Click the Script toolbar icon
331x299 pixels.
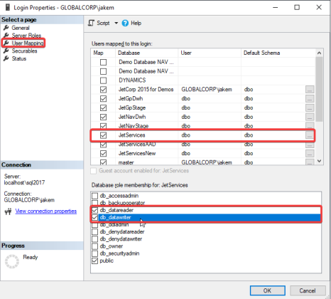coord(91,23)
